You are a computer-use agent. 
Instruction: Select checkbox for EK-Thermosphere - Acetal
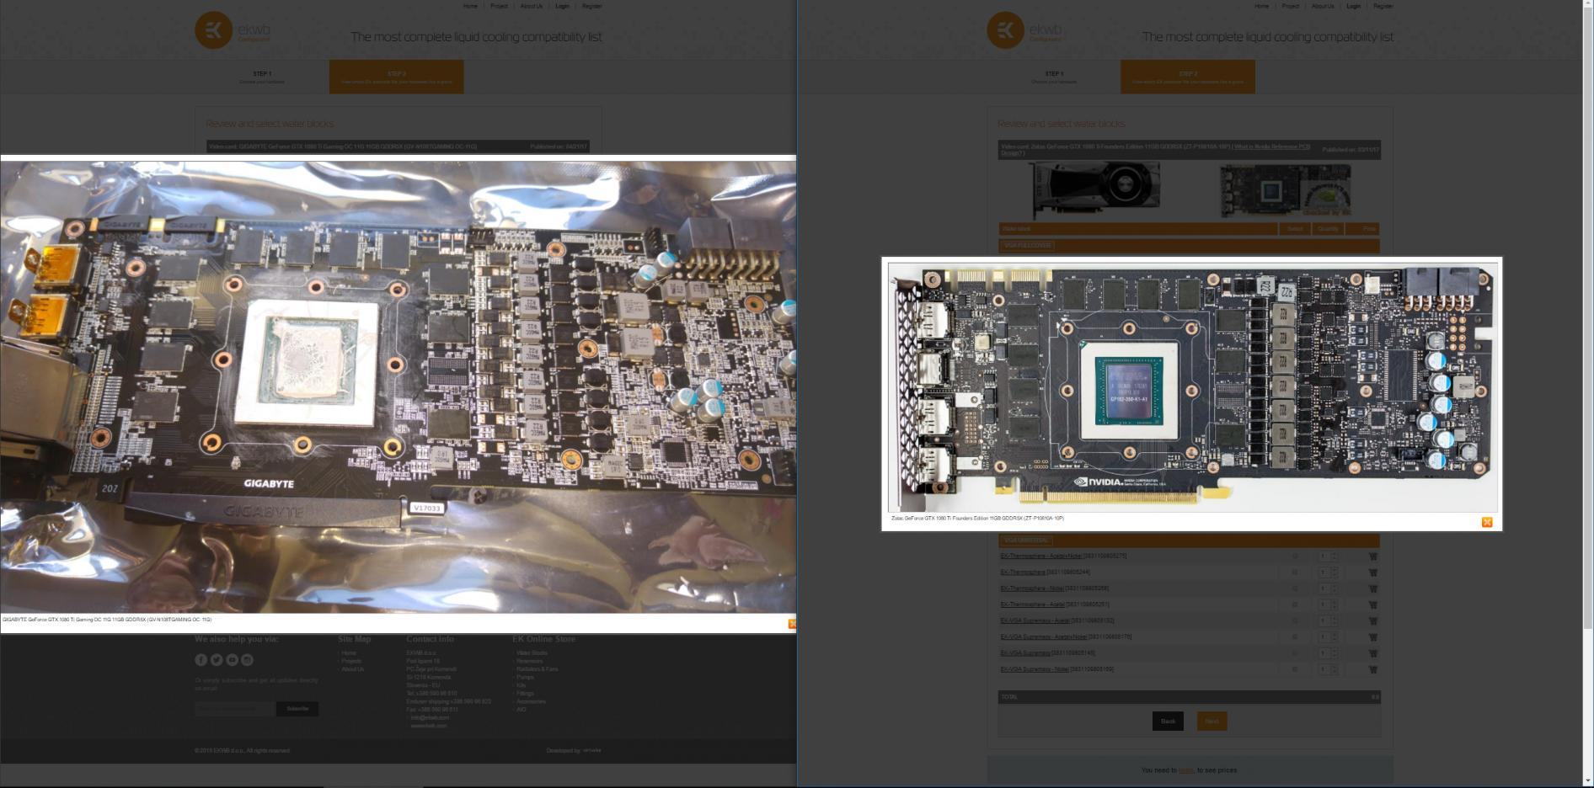[1295, 604]
